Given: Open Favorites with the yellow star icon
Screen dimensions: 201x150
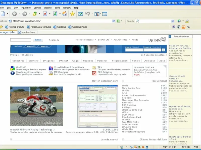Looking at the screenshot, I should [x=72, y=14].
